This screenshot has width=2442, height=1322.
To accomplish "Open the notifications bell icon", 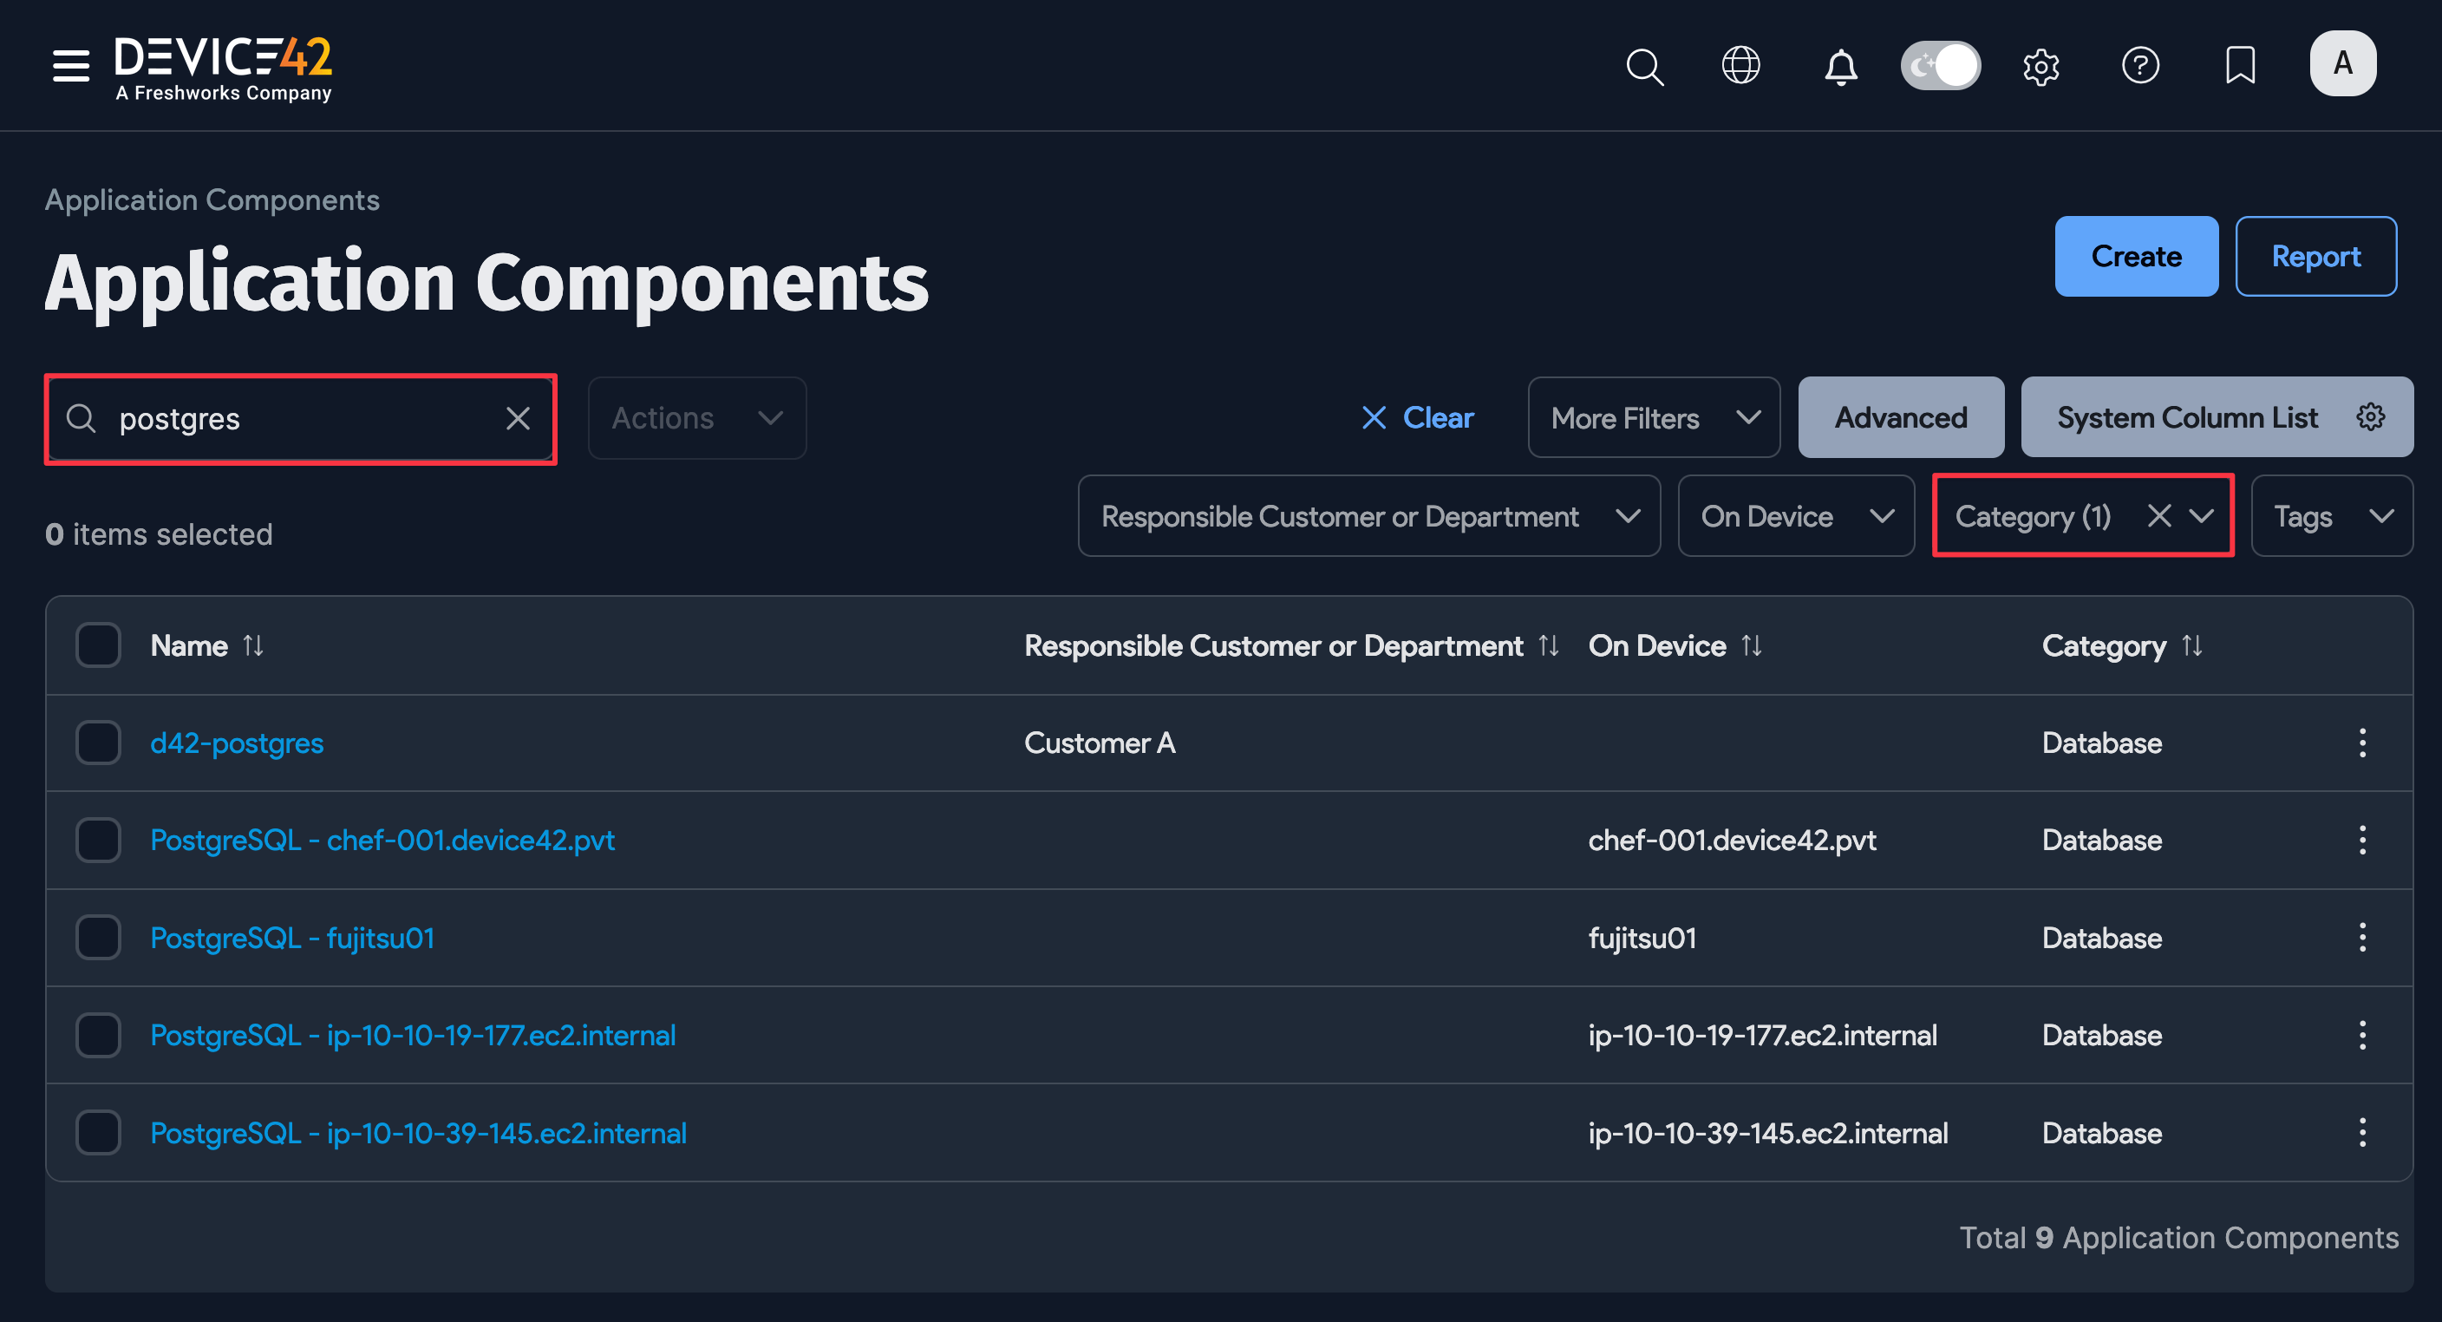I will [1840, 67].
